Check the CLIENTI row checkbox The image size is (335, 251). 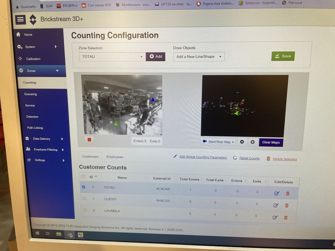click(84, 199)
